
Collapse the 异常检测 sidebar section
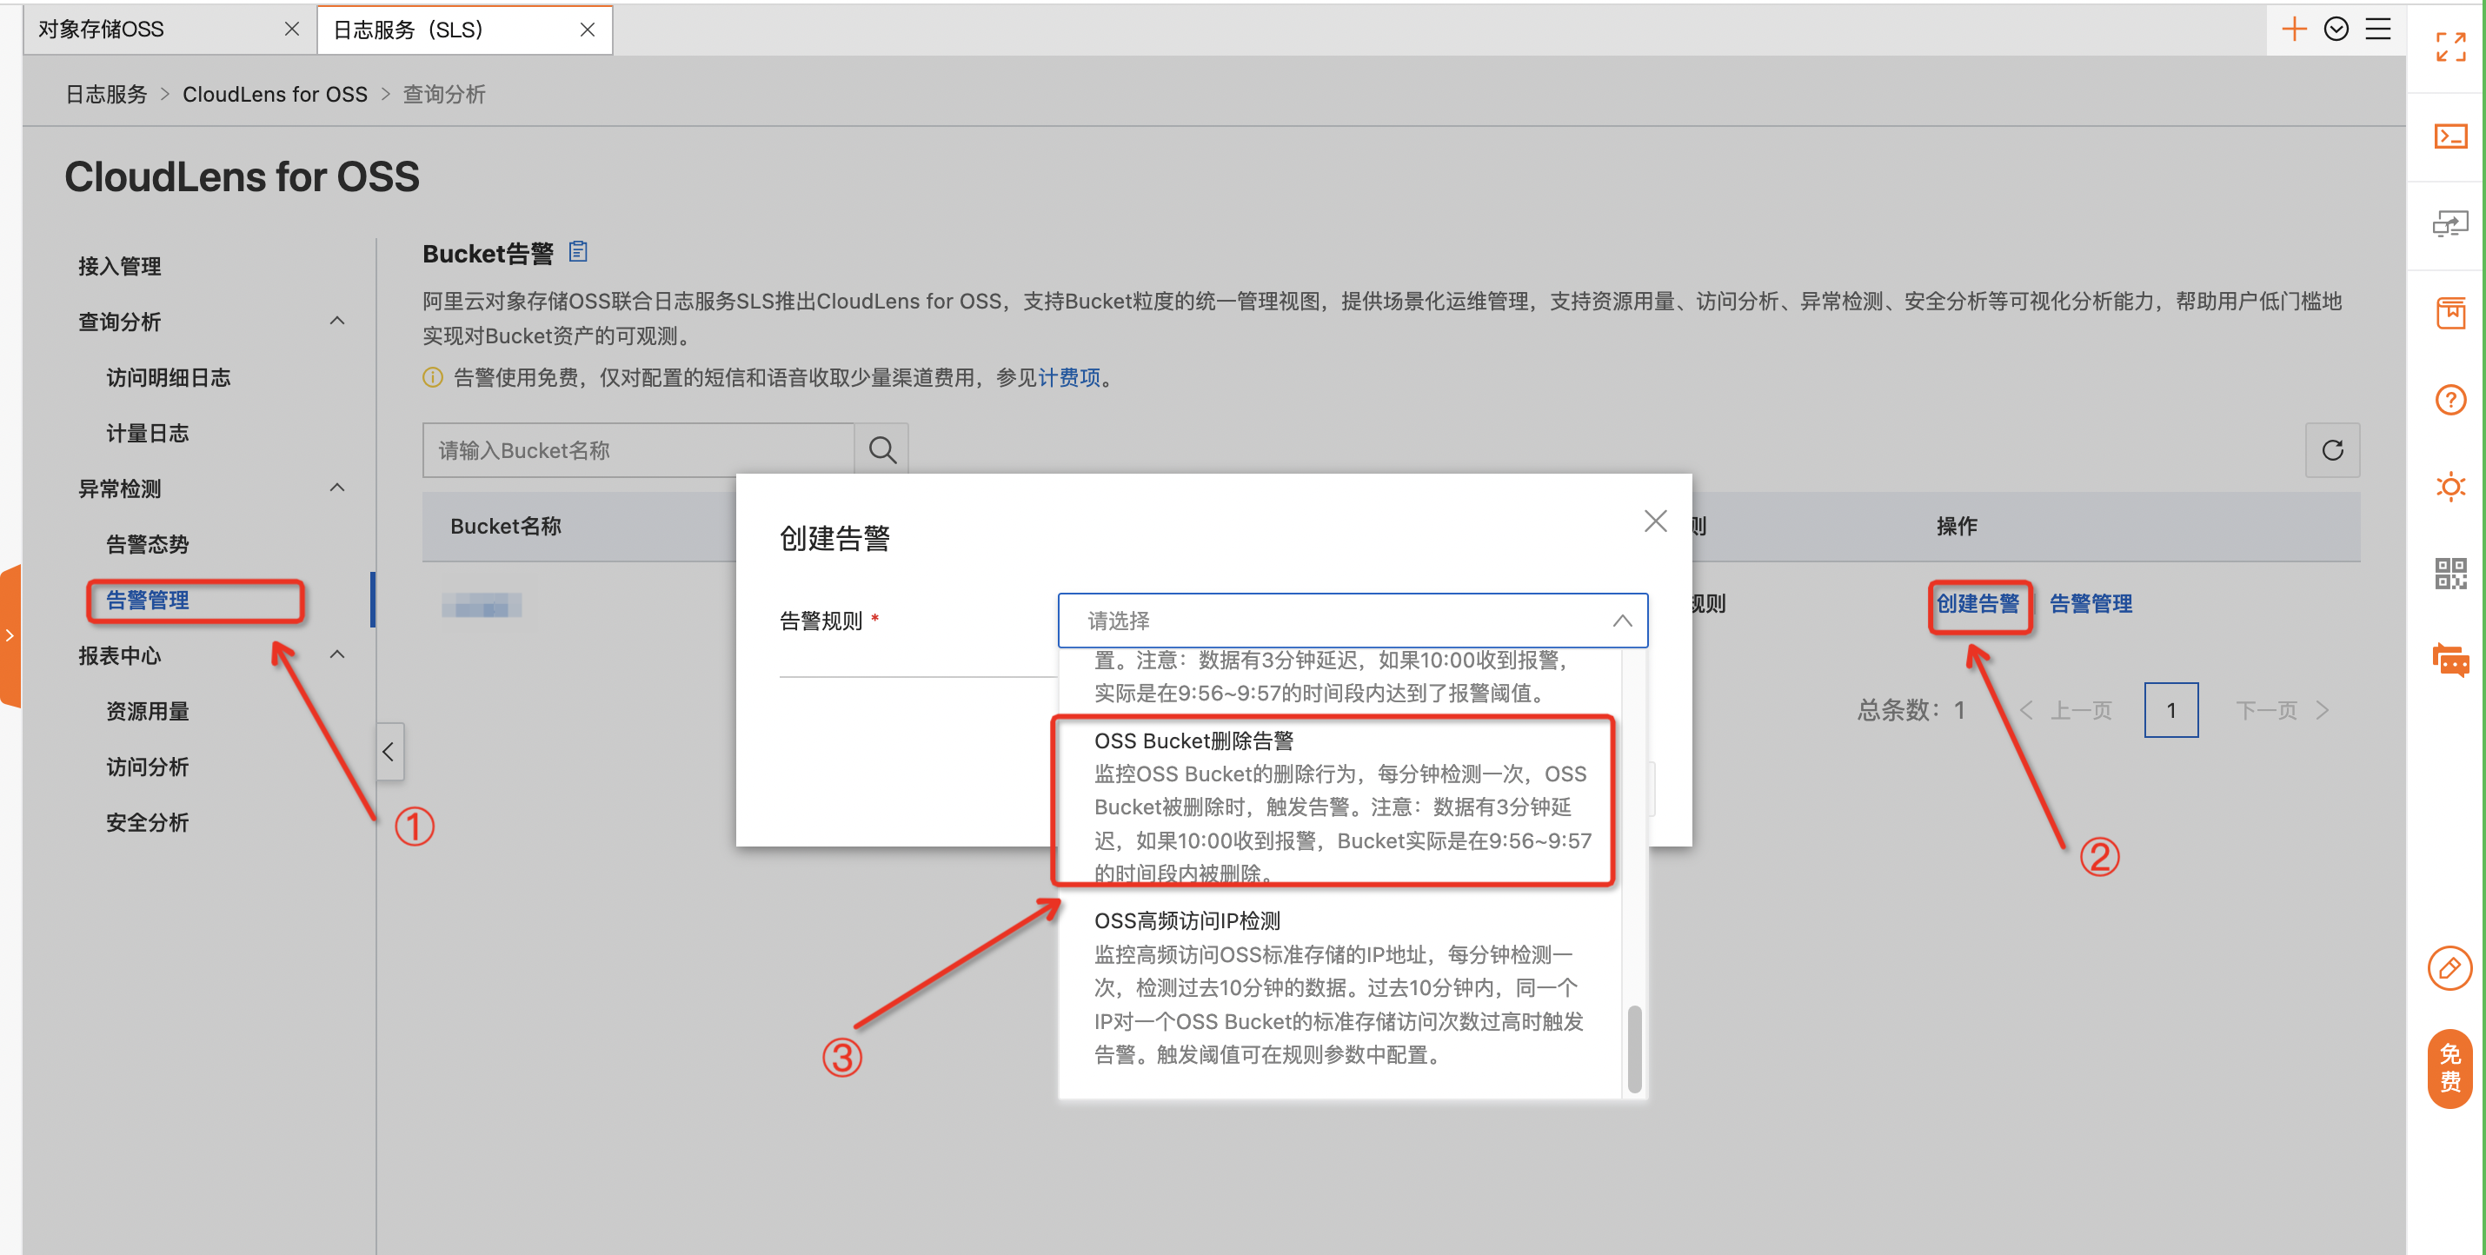tap(336, 488)
